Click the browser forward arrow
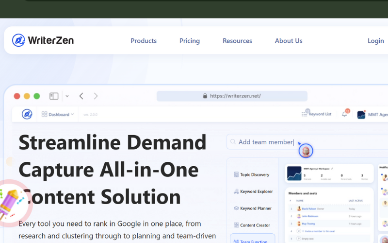Screen dimensions: 388x243 pos(96,96)
